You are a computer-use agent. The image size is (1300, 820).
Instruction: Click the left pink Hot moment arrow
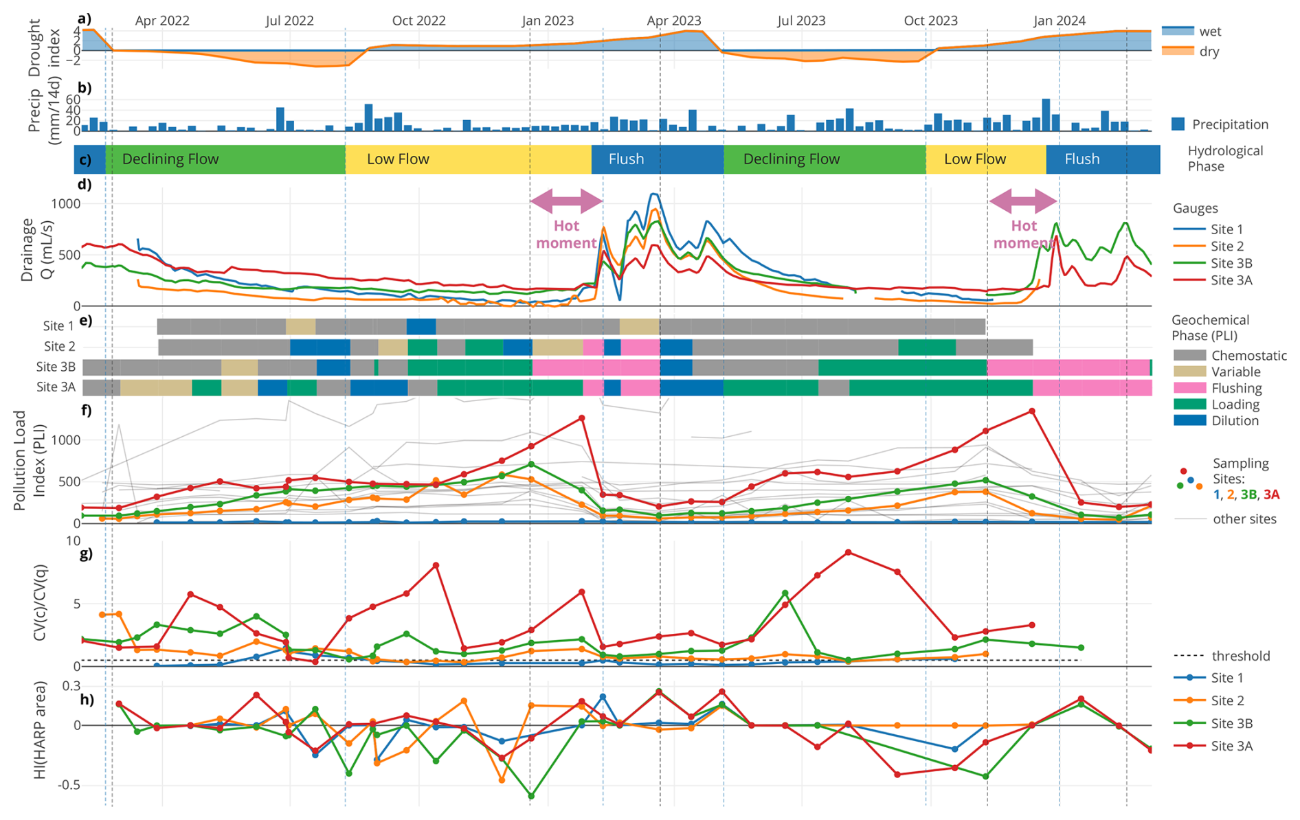(x=566, y=201)
